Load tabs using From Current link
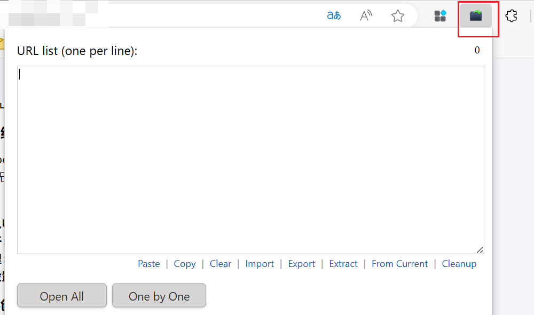Viewport: 534px width, 315px height. click(400, 264)
